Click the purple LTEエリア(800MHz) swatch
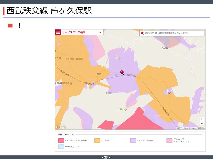Screen dimensions: 213x159 pos(133,140)
